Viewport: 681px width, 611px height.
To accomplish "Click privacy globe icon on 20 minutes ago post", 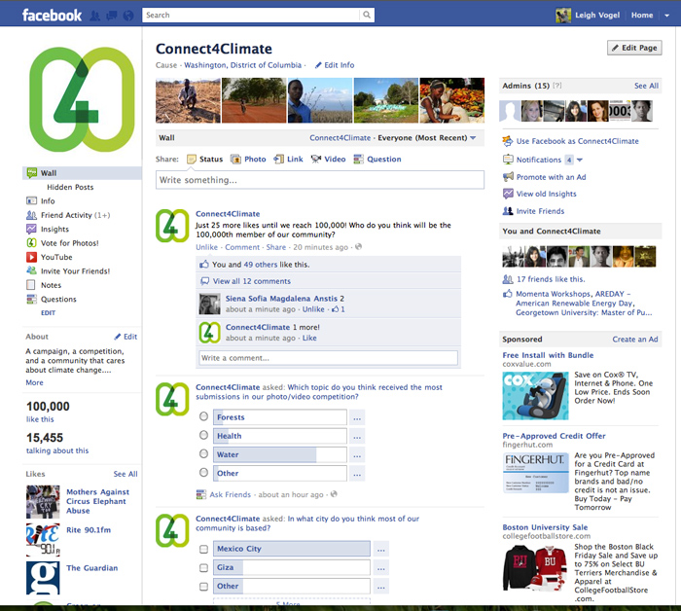I will [358, 247].
